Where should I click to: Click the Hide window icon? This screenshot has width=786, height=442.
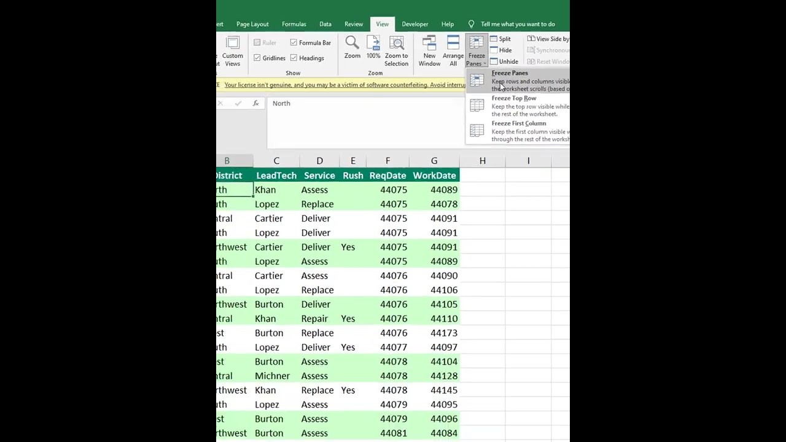pos(494,50)
